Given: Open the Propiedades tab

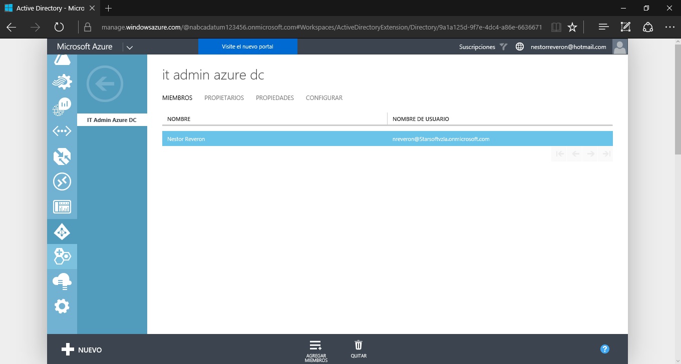Looking at the screenshot, I should tap(274, 98).
